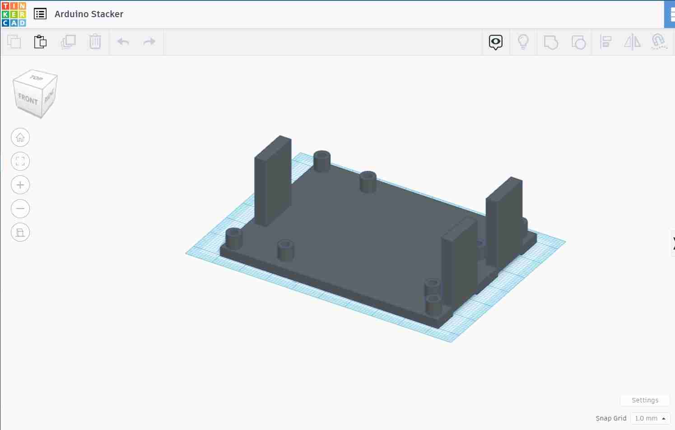Select the Mirror flip tool
The image size is (675, 430).
632,42
